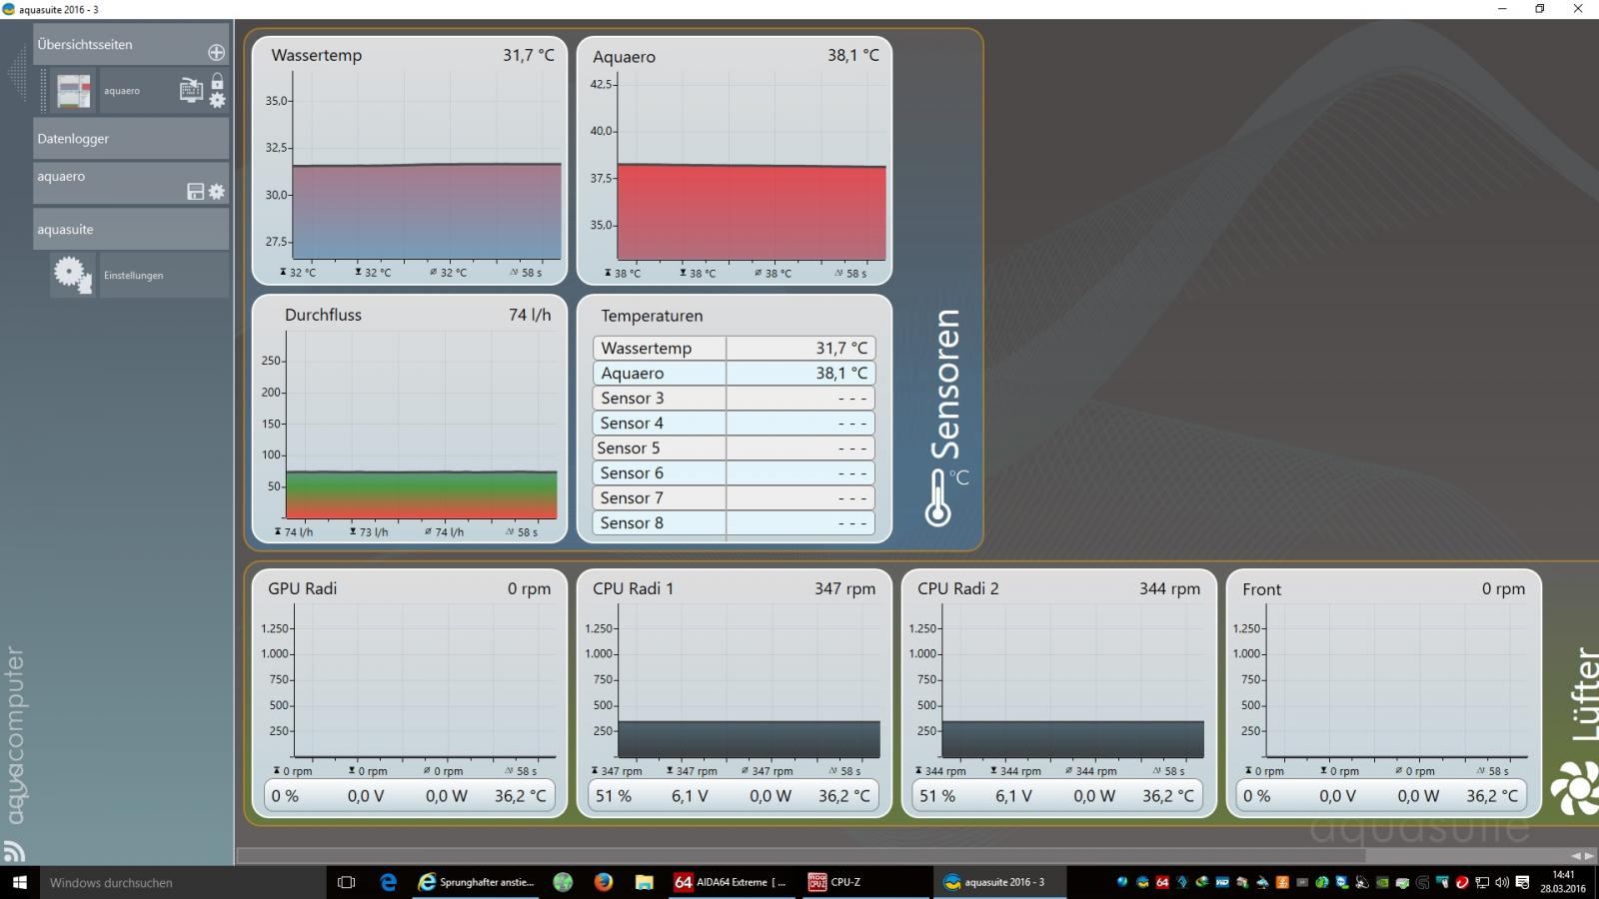Click the desktop mode icon for aquaero page
1599x899 pixels.
point(191,91)
